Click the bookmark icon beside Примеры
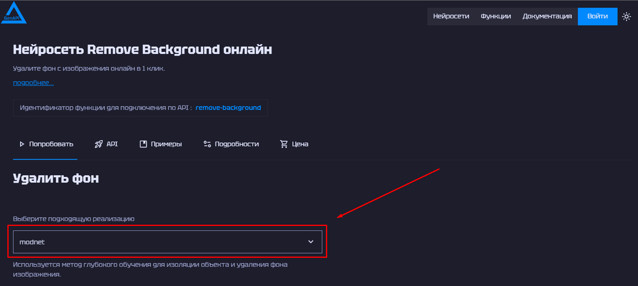 [x=143, y=144]
